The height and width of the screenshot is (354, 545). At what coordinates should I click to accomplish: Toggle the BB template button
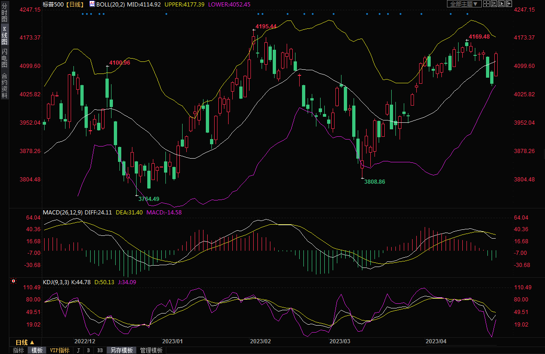pyautogui.click(x=100, y=350)
